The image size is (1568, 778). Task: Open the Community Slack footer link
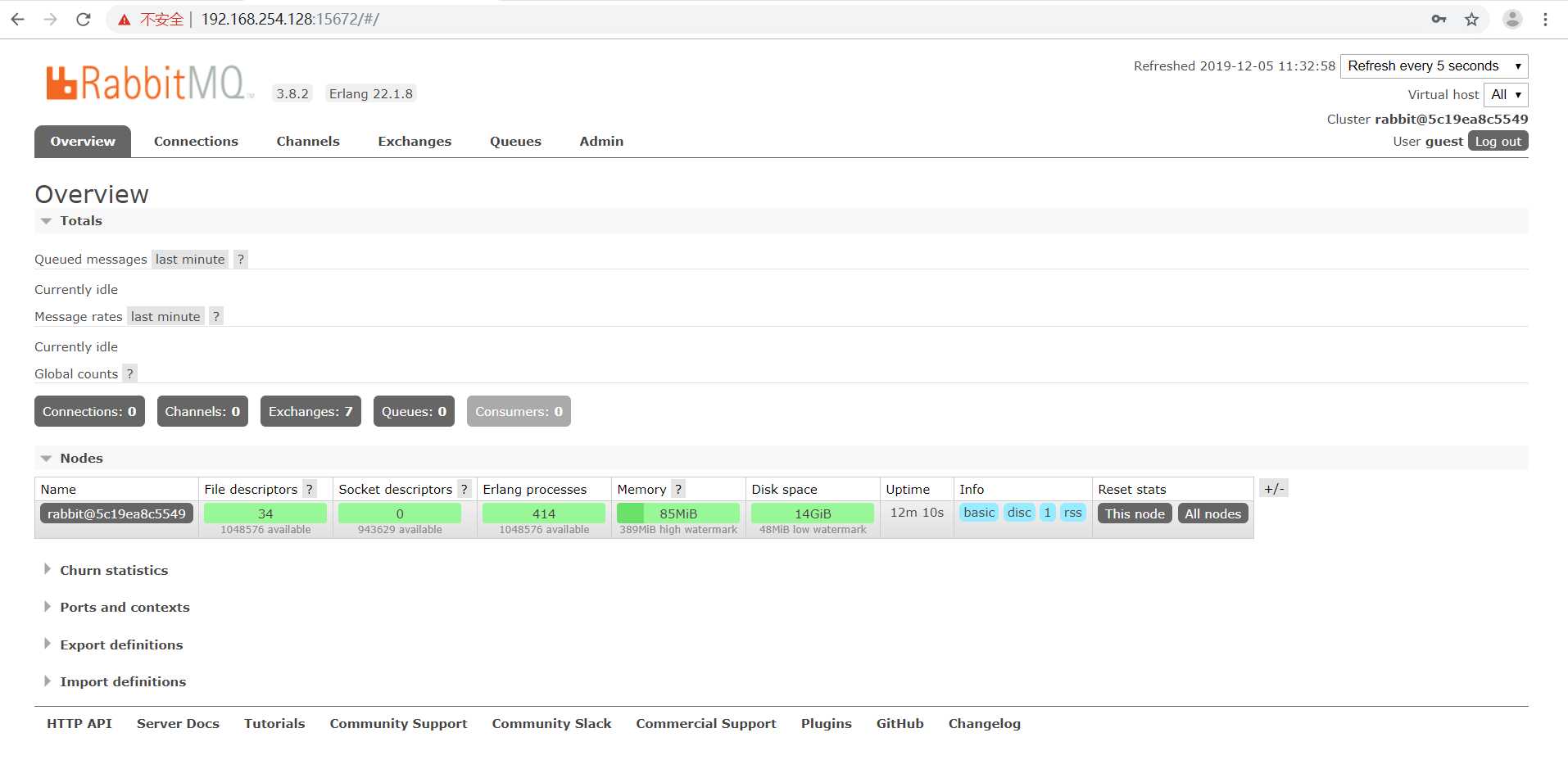pyautogui.click(x=551, y=724)
